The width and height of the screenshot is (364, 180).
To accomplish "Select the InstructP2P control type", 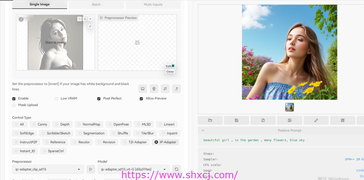I will tap(26, 142).
